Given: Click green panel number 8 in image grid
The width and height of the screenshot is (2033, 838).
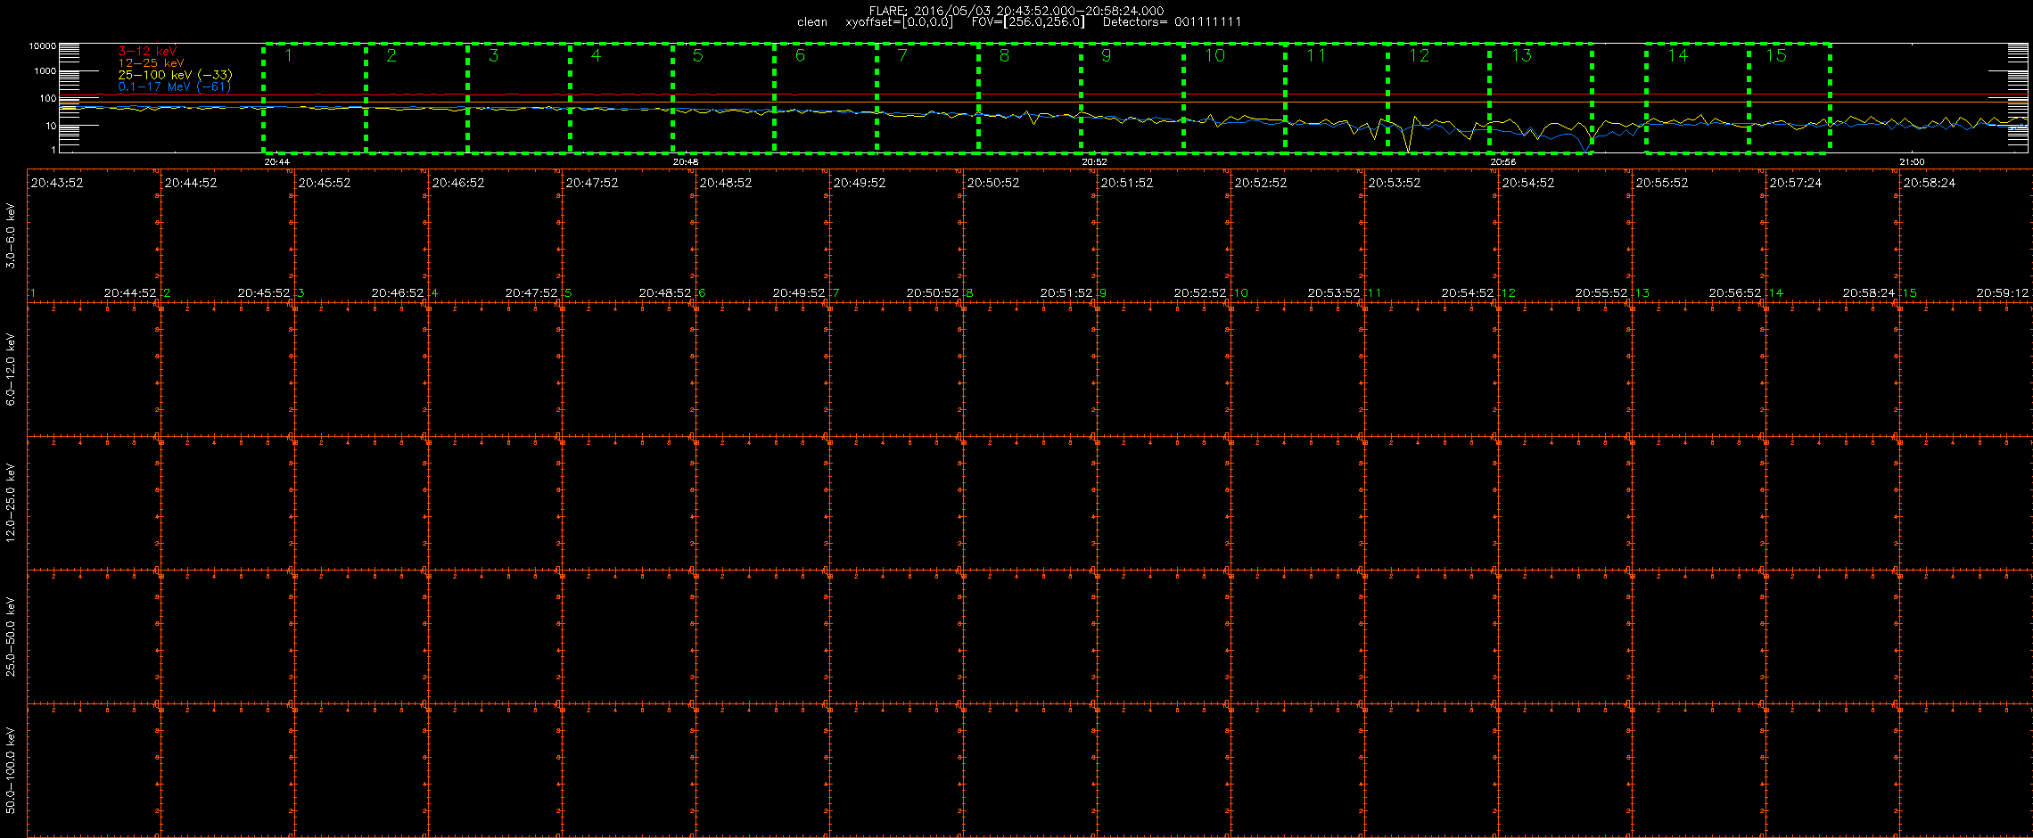Looking at the screenshot, I should [970, 293].
